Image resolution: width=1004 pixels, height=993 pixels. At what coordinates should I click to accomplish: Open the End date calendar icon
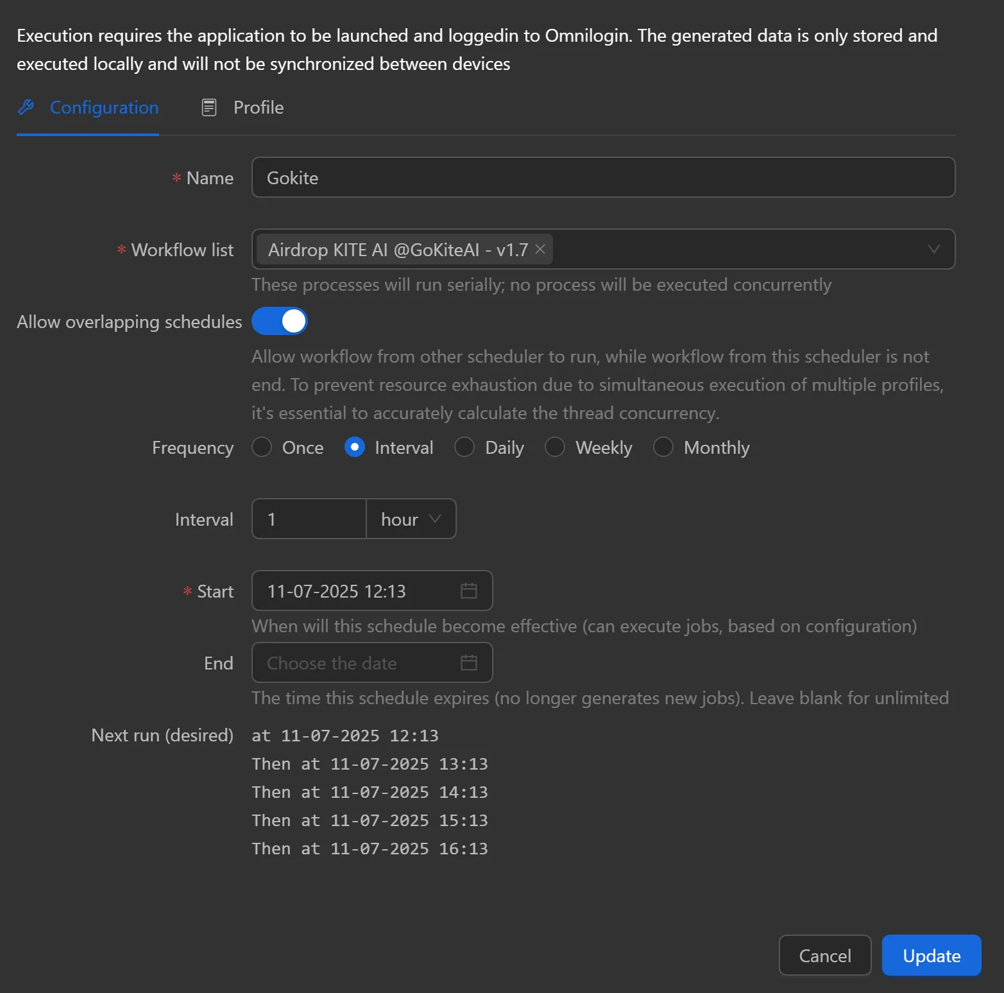click(469, 662)
